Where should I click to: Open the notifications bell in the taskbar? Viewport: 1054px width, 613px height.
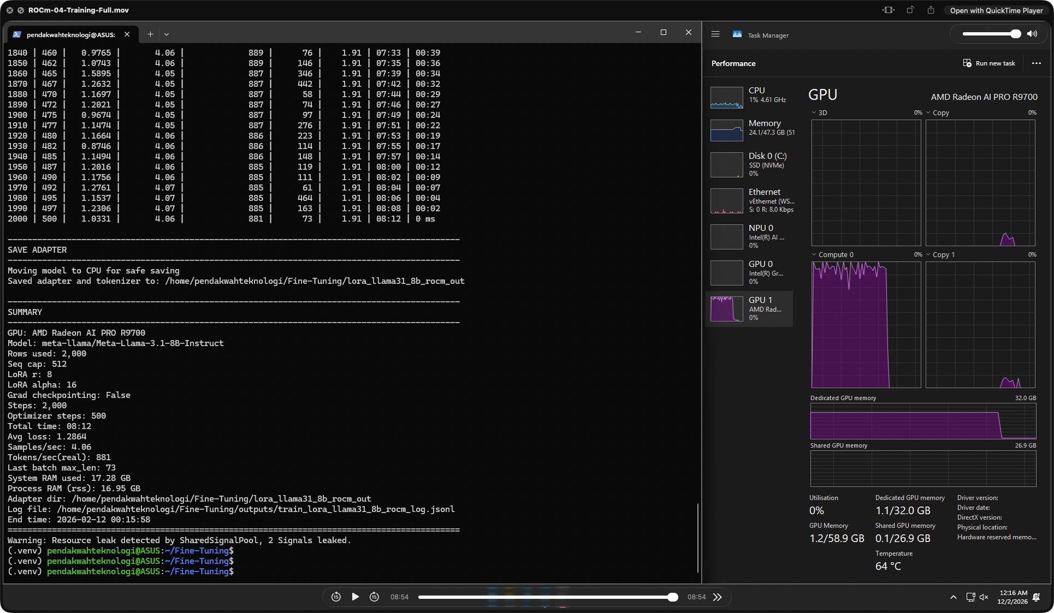[x=1036, y=597]
